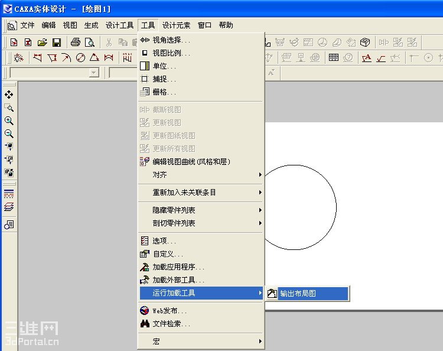Open the 设计元素 menu
The image size is (443, 351).
tap(176, 25)
